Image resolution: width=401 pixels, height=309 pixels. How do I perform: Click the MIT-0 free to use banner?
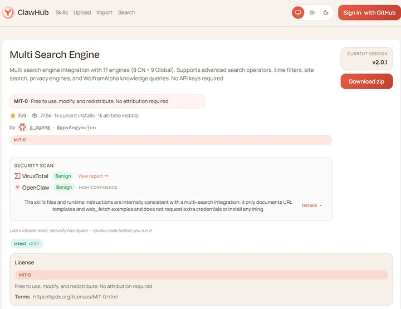(x=107, y=101)
